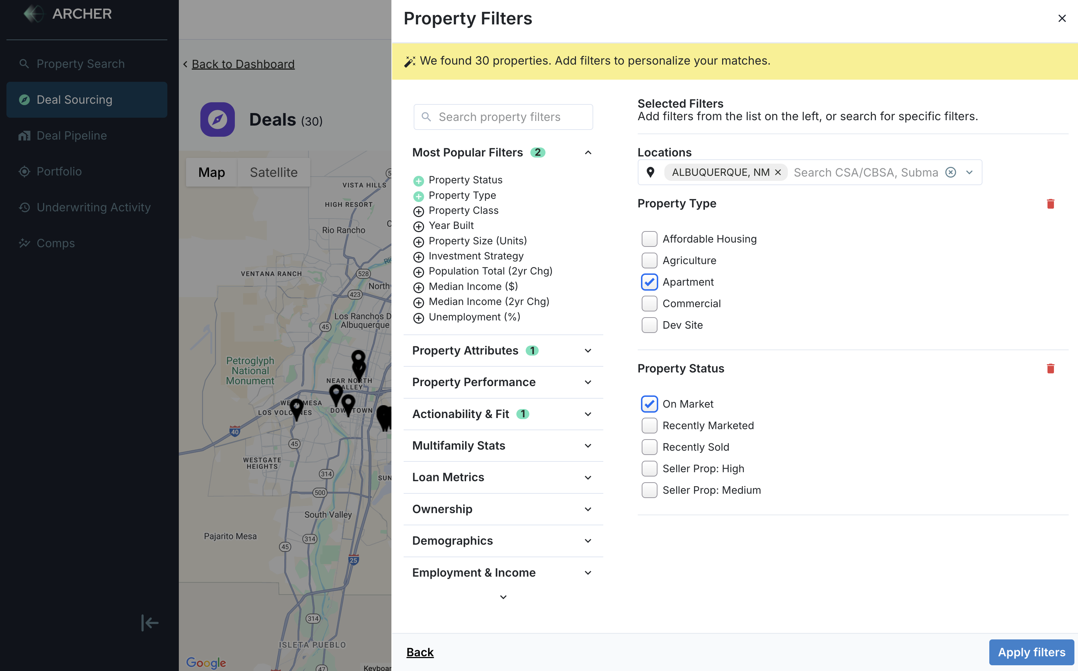Image resolution: width=1078 pixels, height=671 pixels.
Task: Switch to the Satellite map tab
Action: coord(274,171)
